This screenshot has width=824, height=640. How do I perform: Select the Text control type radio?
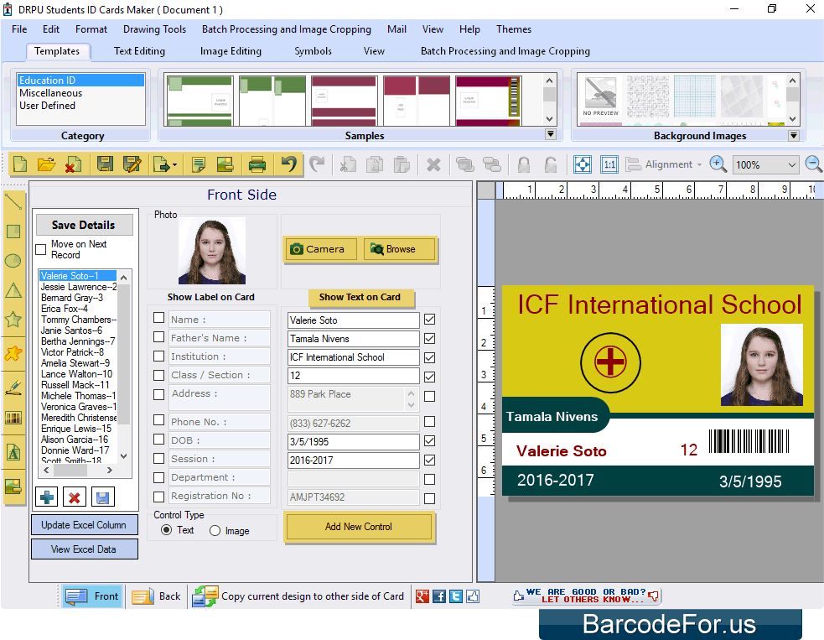[x=166, y=529]
